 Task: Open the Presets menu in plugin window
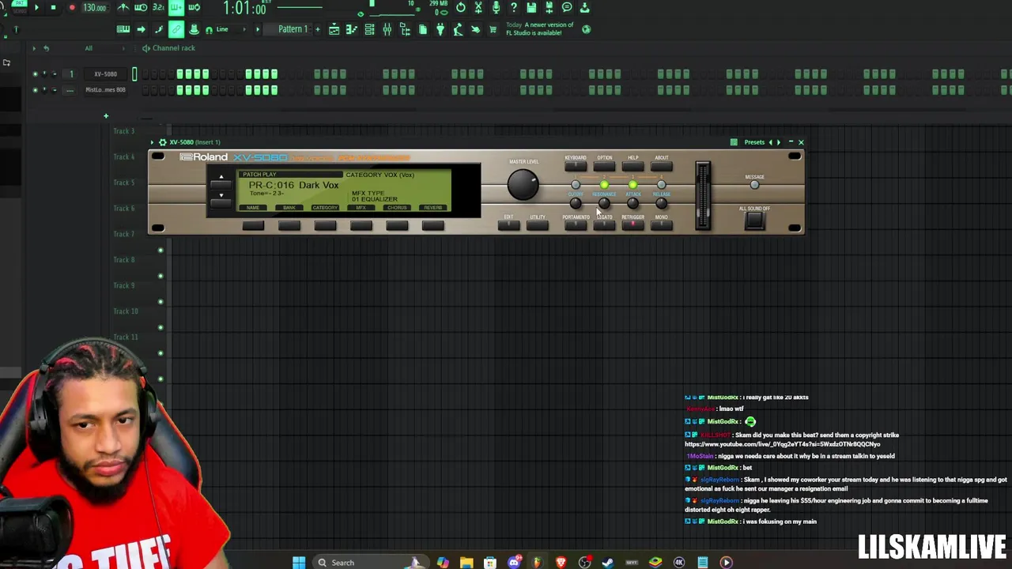point(753,142)
